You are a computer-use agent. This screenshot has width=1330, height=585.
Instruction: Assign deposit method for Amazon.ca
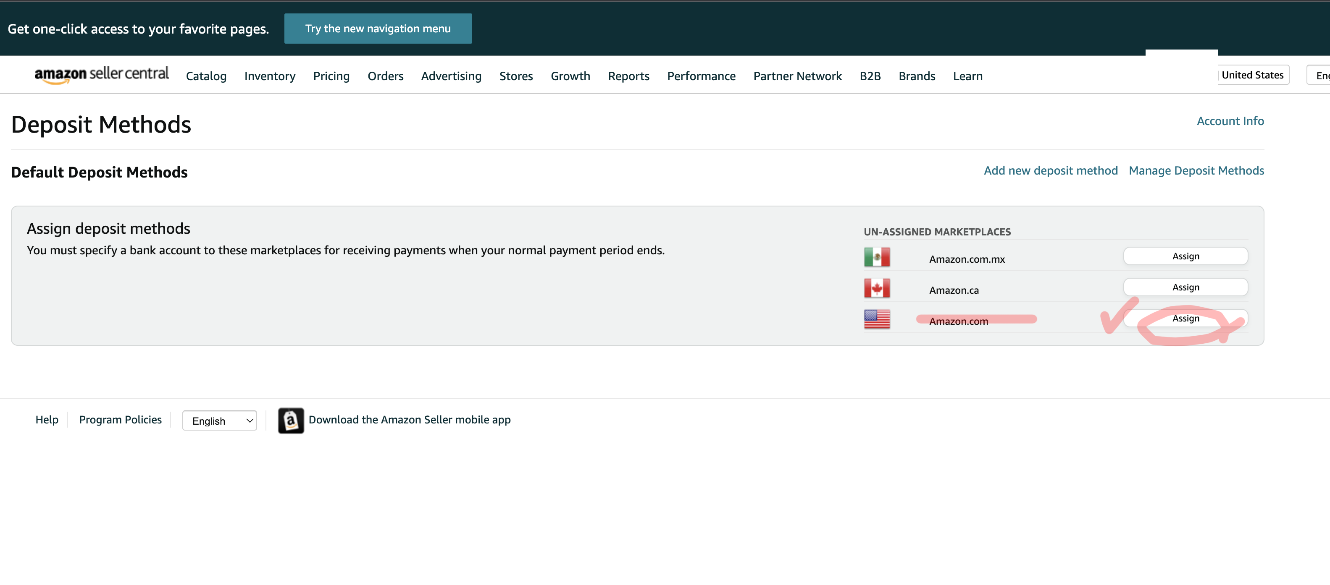(1185, 287)
